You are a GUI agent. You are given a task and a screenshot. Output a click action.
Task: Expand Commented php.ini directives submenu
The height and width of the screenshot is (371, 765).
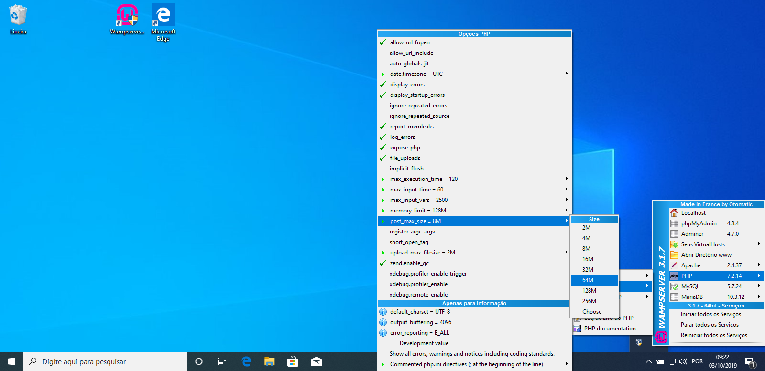point(474,364)
